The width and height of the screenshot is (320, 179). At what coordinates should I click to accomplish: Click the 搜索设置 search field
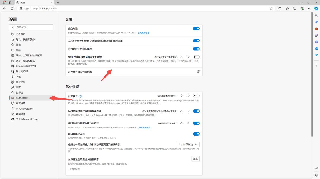point(31,27)
